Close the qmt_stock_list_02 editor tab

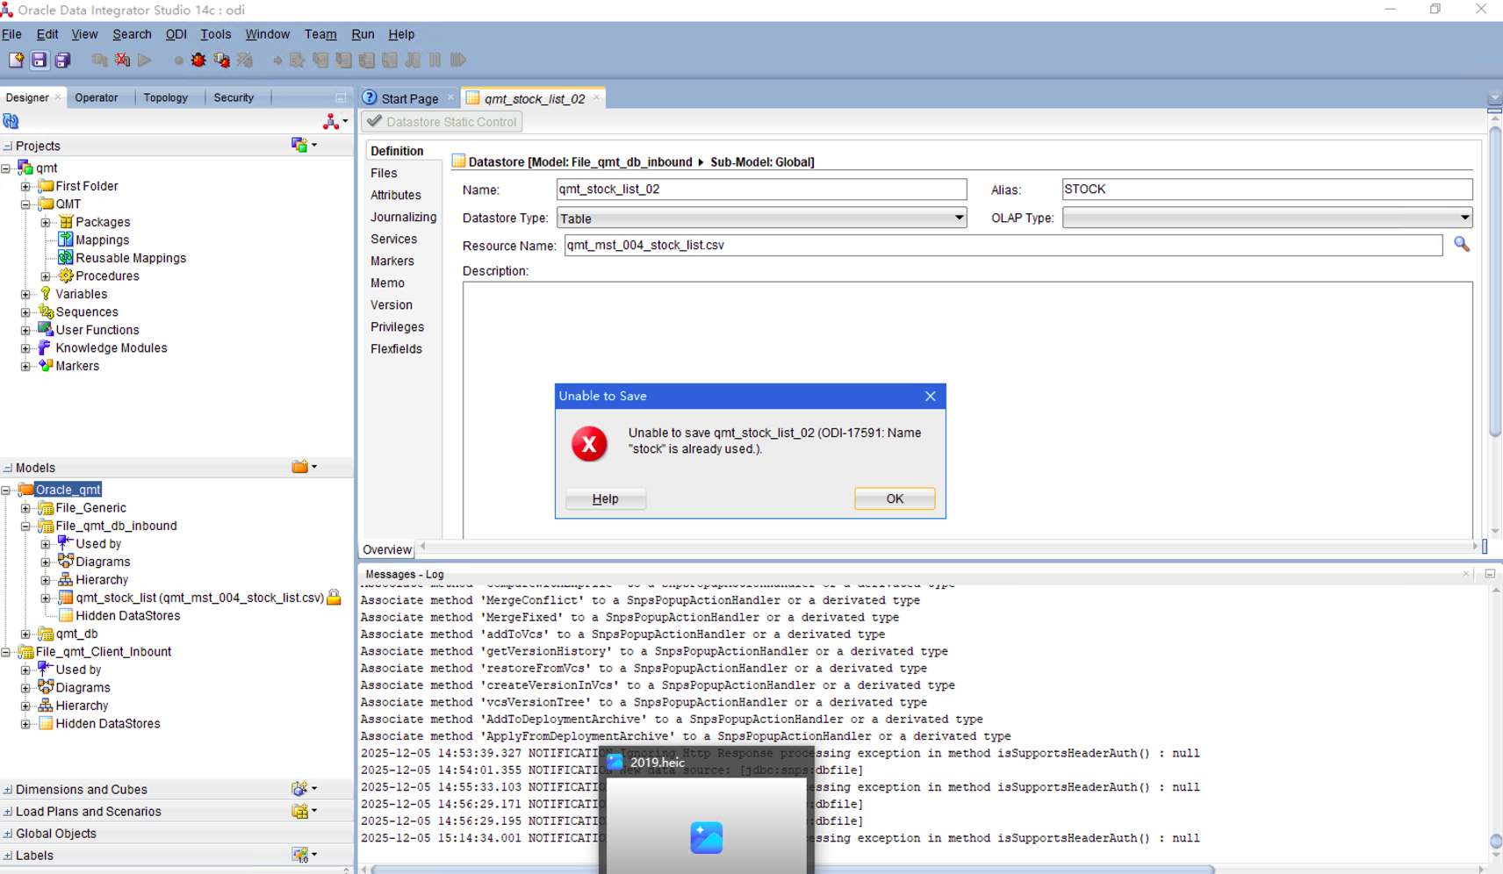597,97
